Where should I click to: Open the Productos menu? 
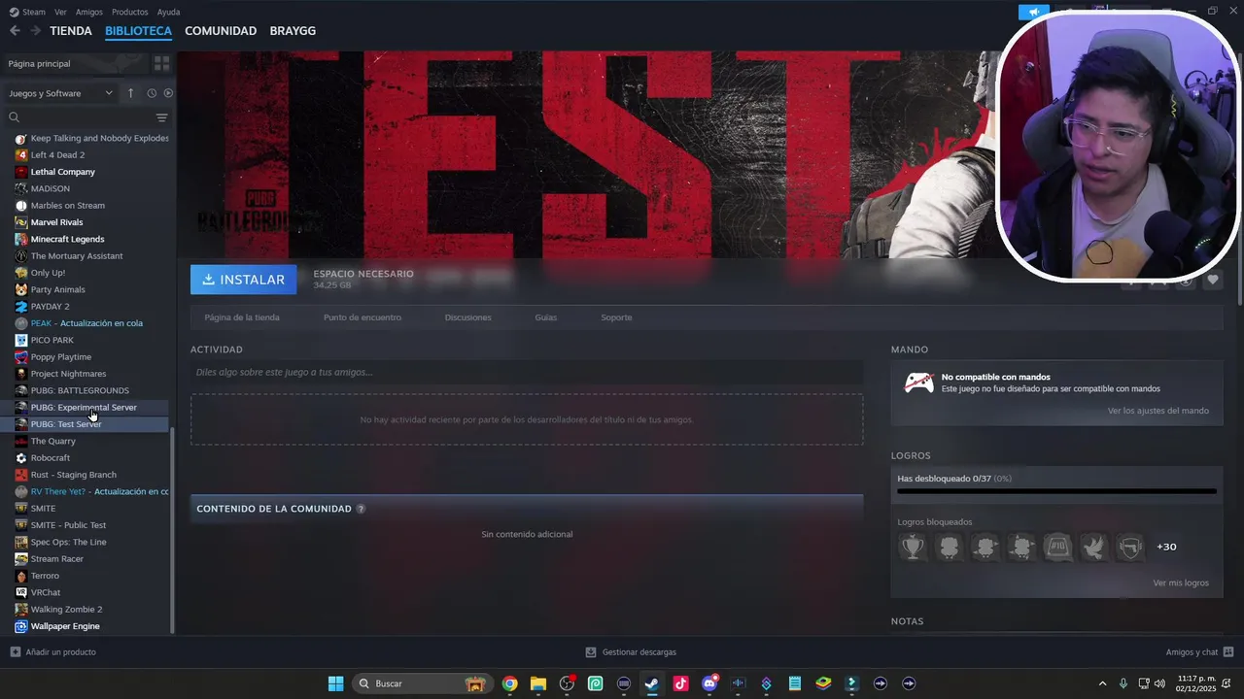point(129,12)
